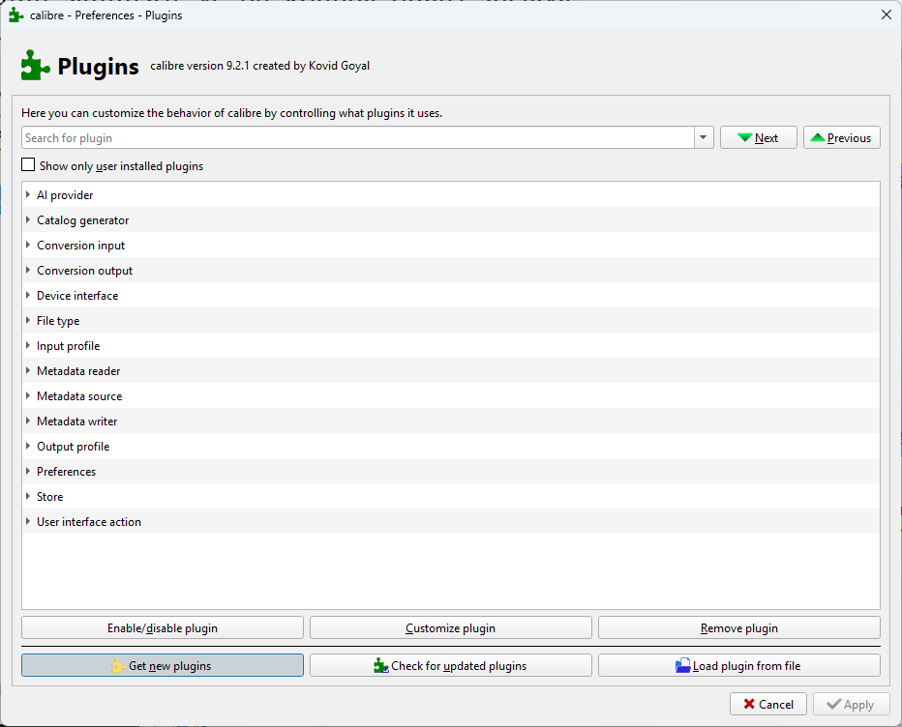This screenshot has width=902, height=727.
Task: Select the Device interface row
Action: [77, 296]
